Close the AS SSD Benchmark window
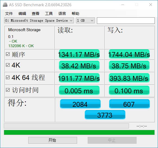Screen dimensions: 158x148 click(x=151, y=5)
